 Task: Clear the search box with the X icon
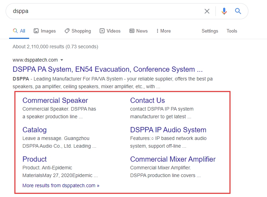pos(207,11)
